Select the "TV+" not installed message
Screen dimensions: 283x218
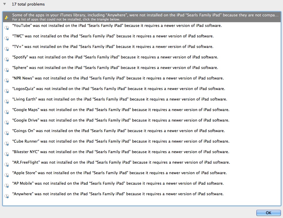click(x=113, y=47)
